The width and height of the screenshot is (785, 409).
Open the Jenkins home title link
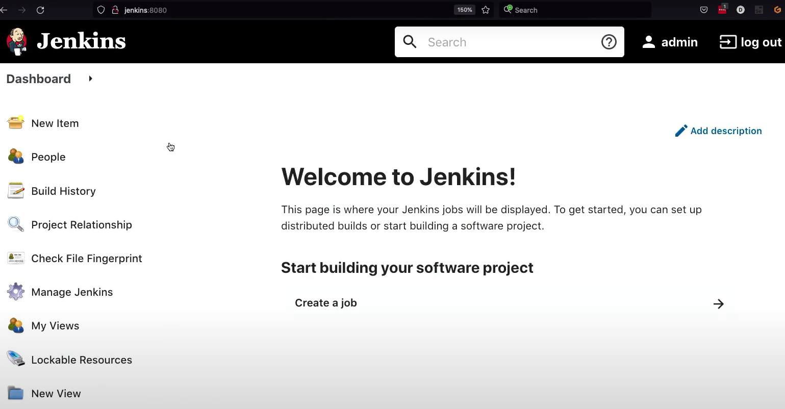coord(81,42)
